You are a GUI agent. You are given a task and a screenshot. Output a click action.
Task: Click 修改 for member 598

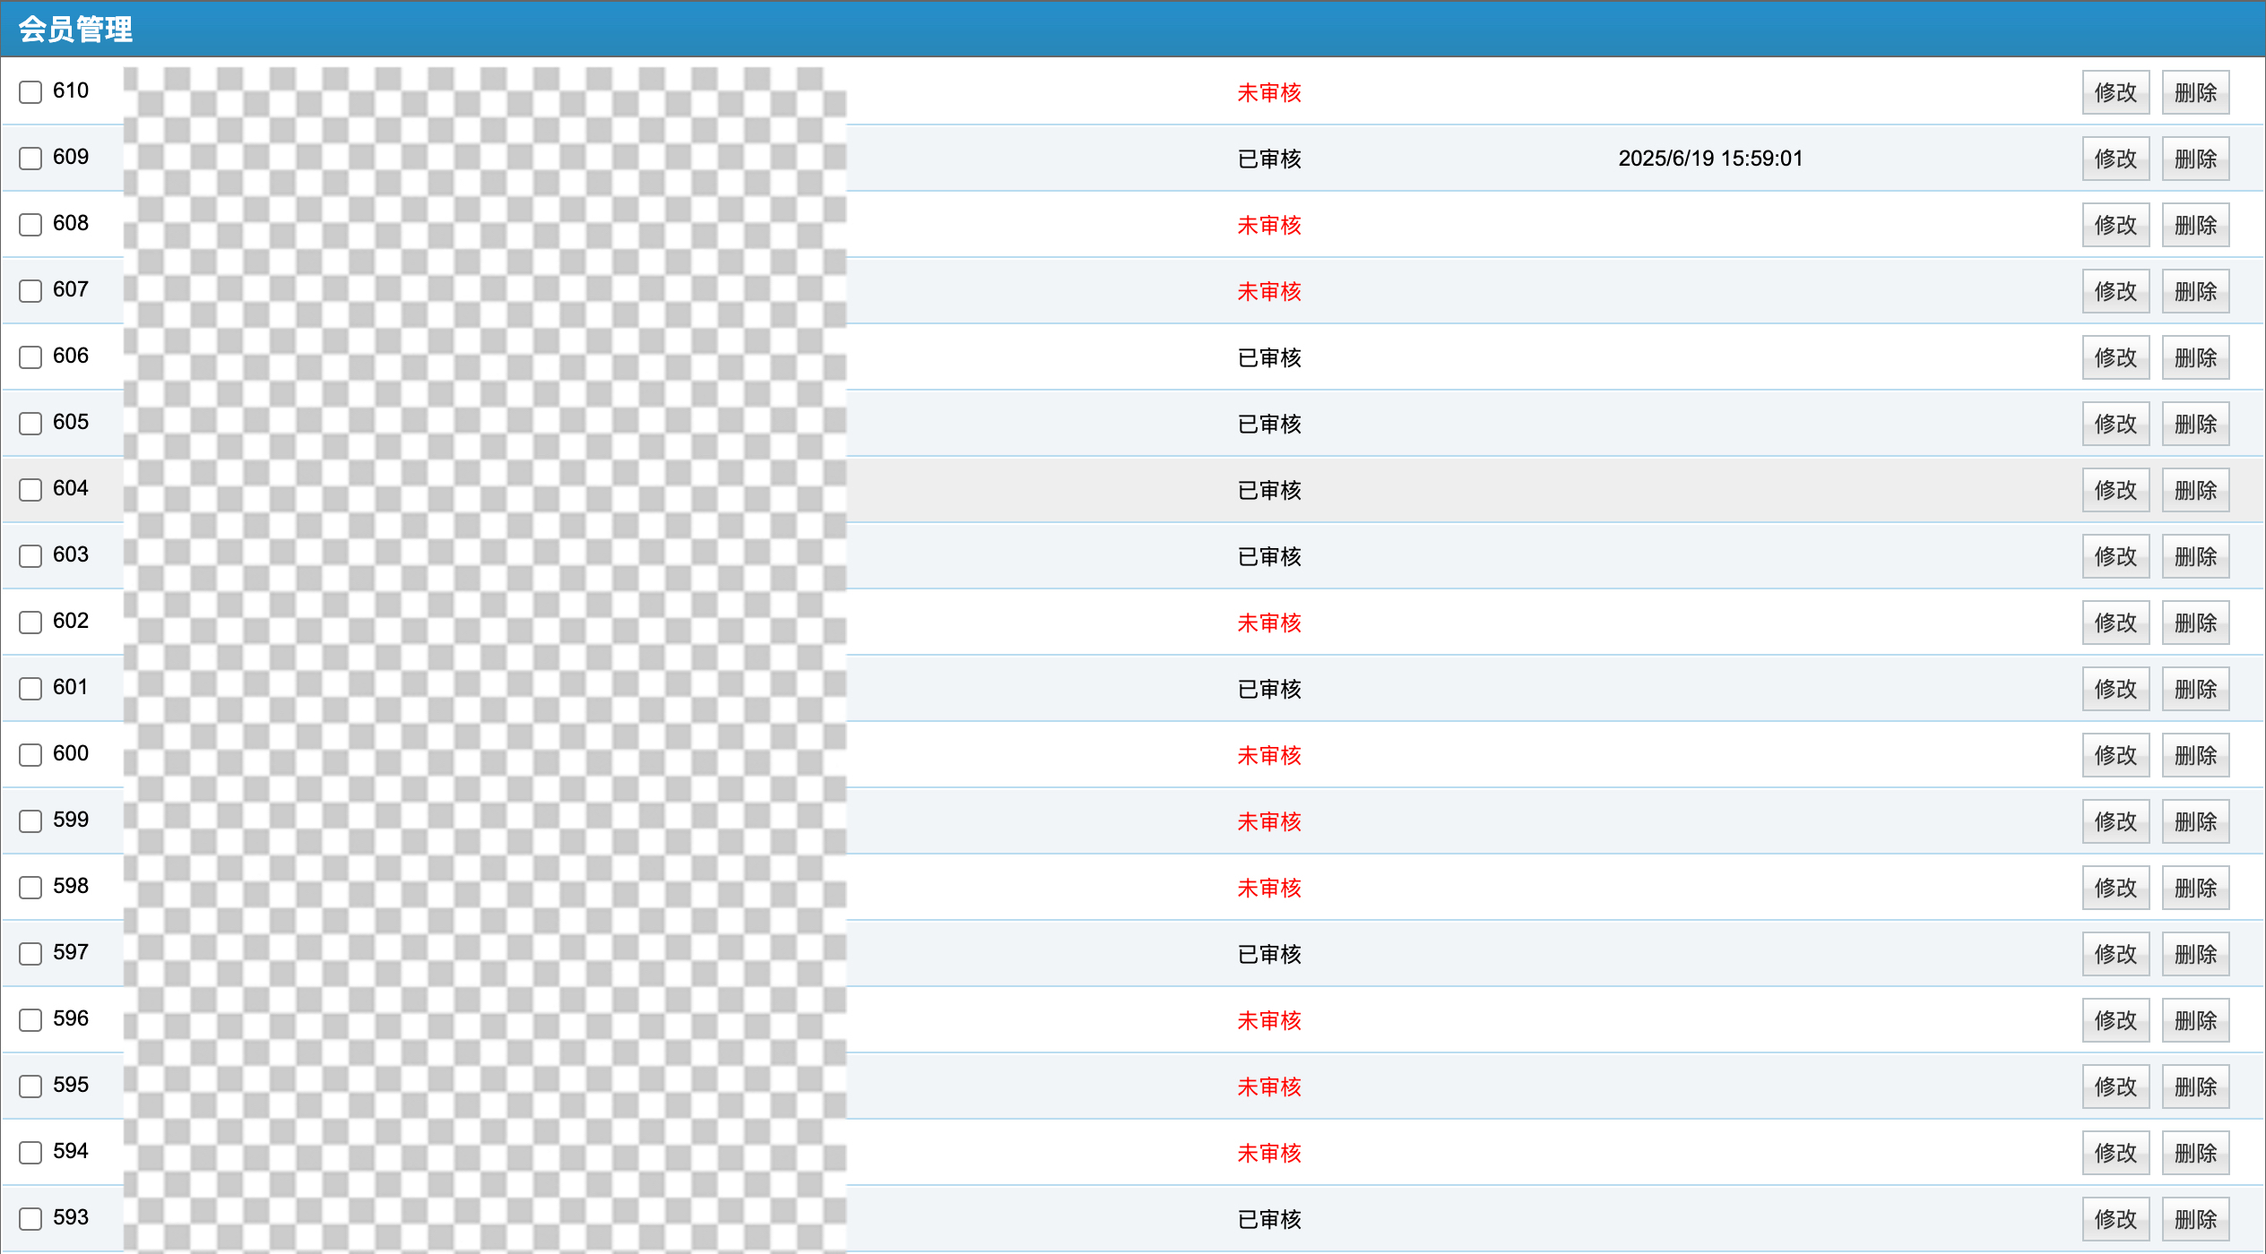[x=2115, y=888]
